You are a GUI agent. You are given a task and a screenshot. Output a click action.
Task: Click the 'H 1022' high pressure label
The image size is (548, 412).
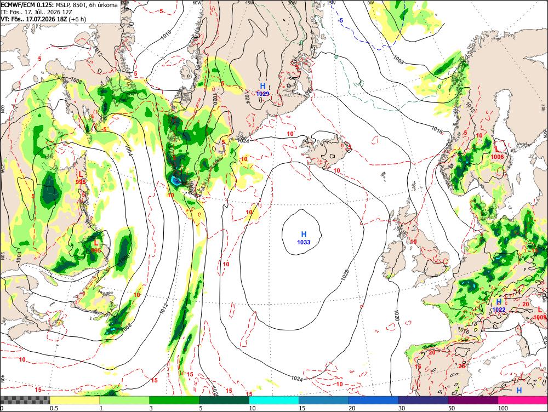[x=499, y=306]
